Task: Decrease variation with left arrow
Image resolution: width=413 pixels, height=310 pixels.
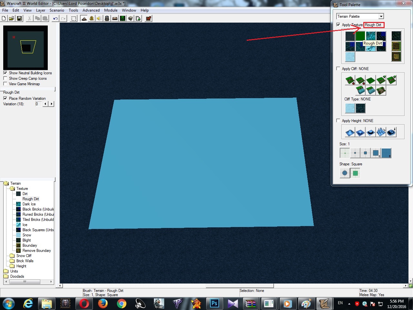Action: (x=45, y=104)
